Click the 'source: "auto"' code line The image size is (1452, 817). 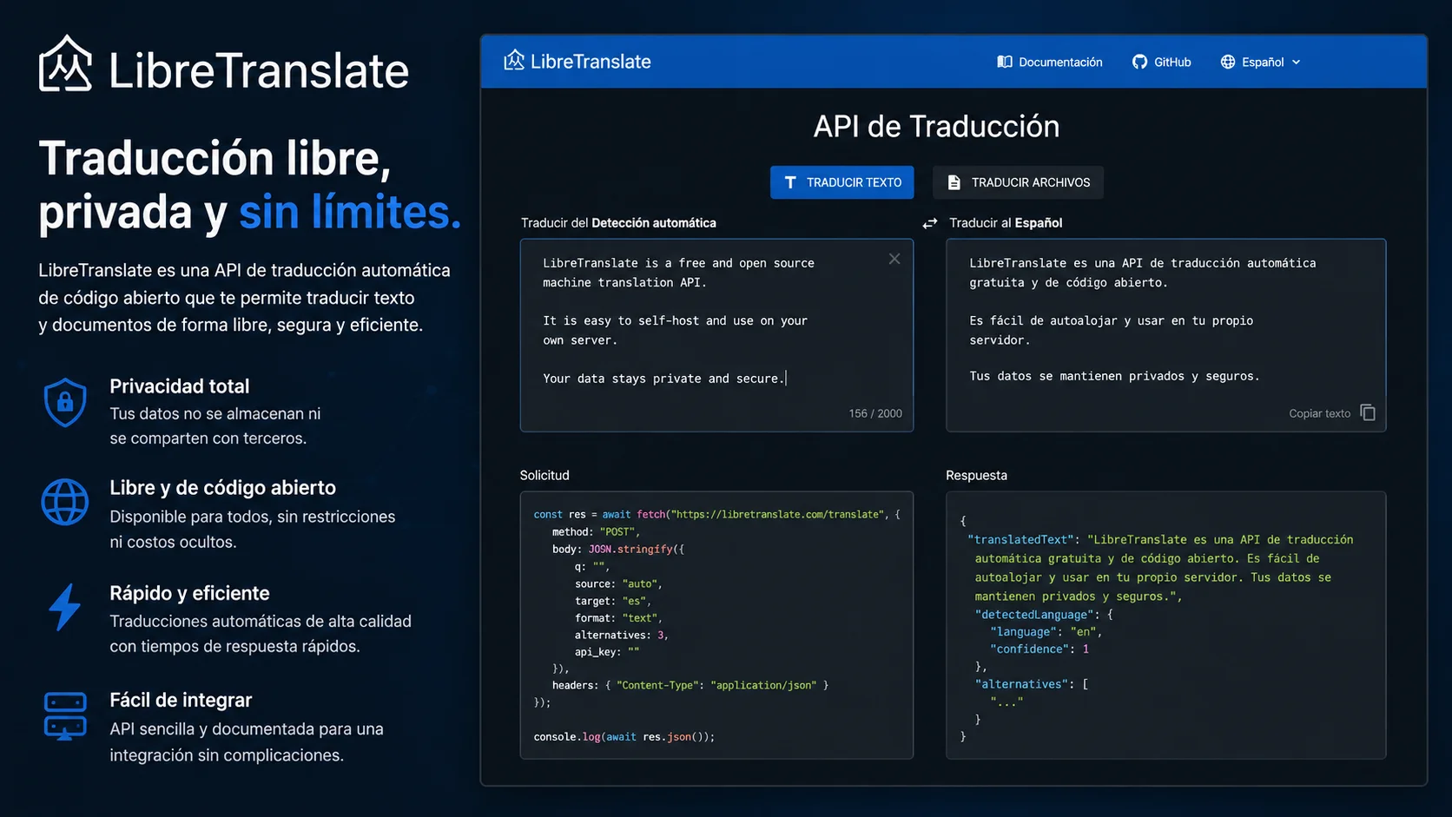pos(618,583)
